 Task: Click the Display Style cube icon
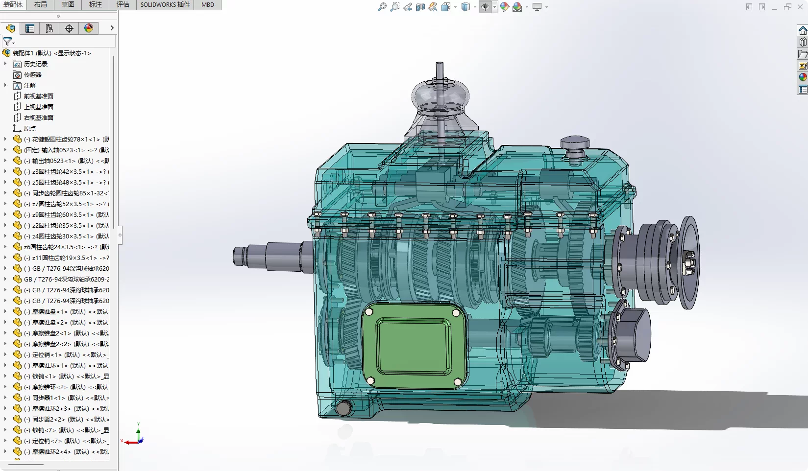465,7
